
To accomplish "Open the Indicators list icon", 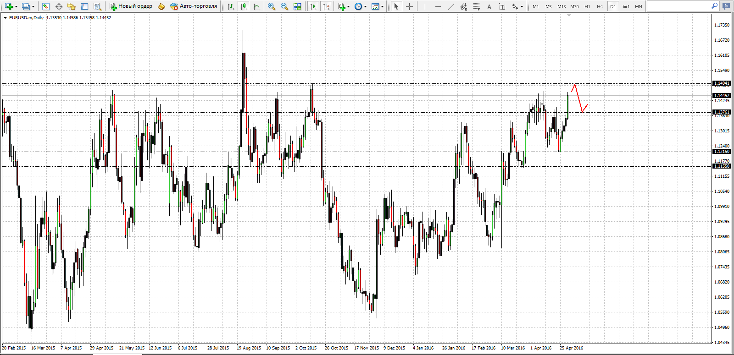I will (x=341, y=6).
